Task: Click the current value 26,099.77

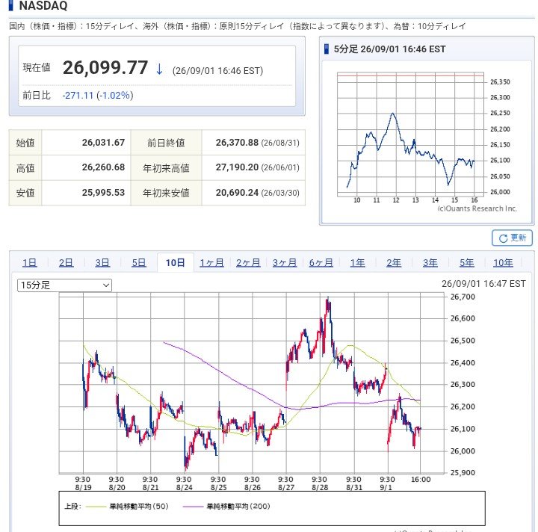Action: click(x=105, y=67)
